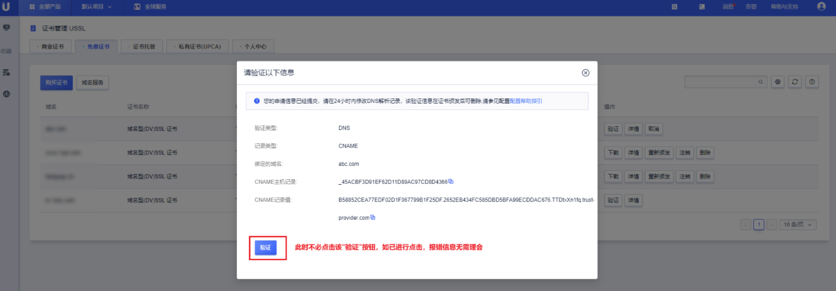Click 重新颁发 in second table row
Image resolution: width=836 pixels, height=291 pixels.
coord(659,153)
